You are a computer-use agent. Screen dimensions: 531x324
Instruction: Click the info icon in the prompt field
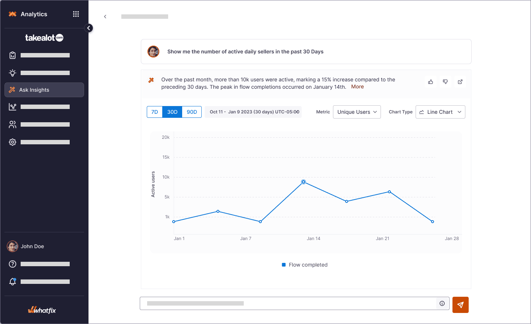(x=442, y=303)
